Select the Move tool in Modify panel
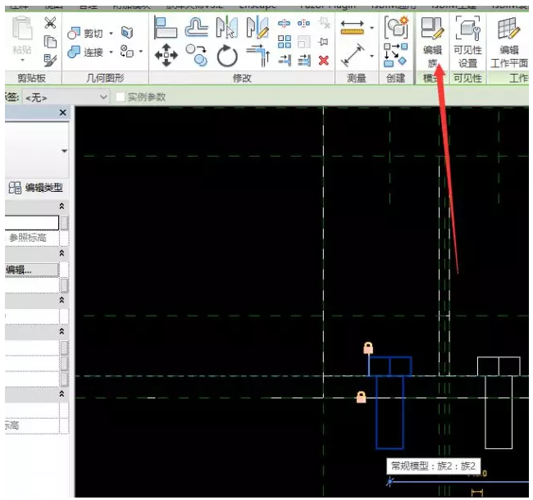533x500 pixels. click(x=167, y=56)
